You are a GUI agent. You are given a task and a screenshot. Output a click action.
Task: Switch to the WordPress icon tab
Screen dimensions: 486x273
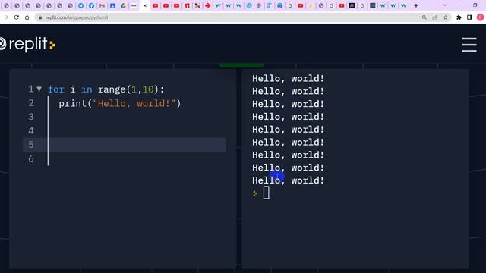coord(249,5)
